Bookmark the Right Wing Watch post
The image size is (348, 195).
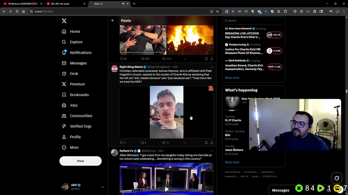[206, 142]
